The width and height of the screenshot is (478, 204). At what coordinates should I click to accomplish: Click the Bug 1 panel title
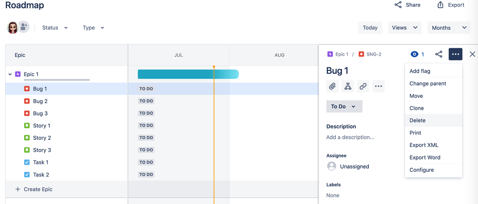pos(337,71)
